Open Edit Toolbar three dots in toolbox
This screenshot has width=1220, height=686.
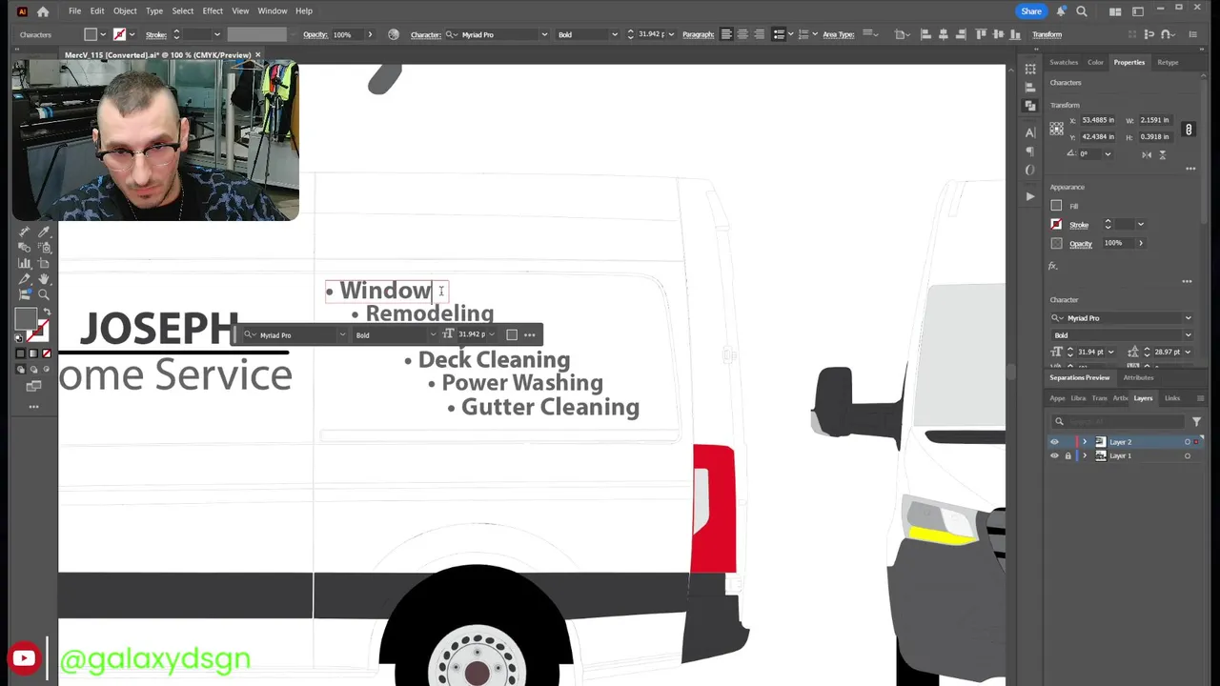pyautogui.click(x=33, y=407)
